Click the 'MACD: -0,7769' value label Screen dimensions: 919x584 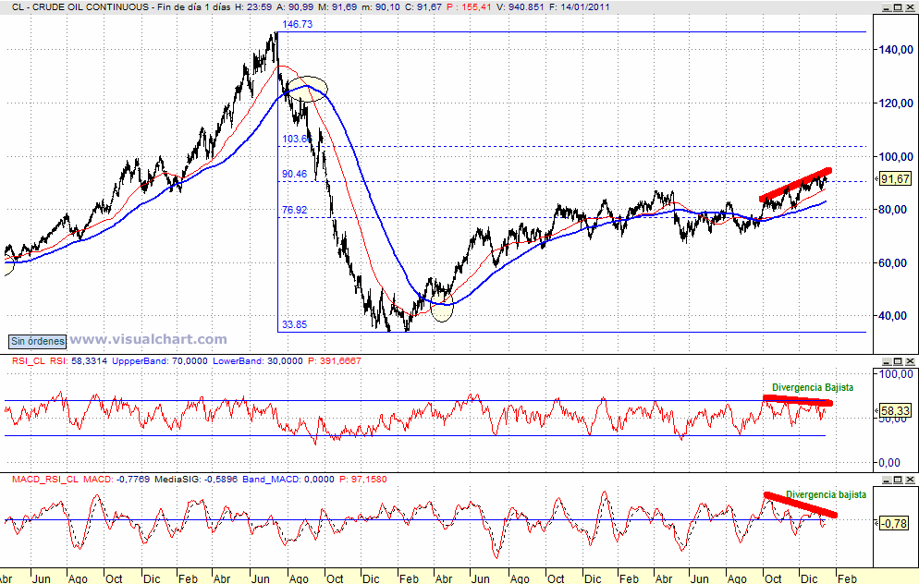click(x=116, y=480)
